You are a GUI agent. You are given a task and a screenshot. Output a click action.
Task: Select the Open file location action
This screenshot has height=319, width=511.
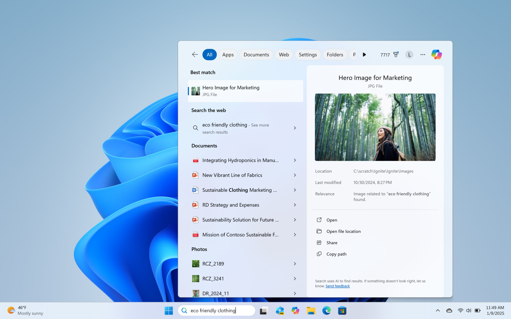pos(344,231)
